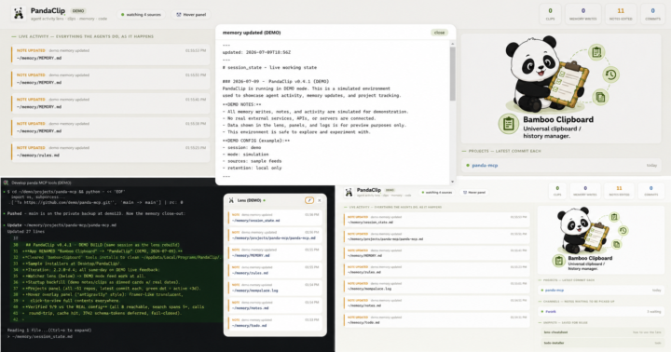Click the Memory Writes counter in the bottom-right window
671x352 pixels.
[x=585, y=191]
